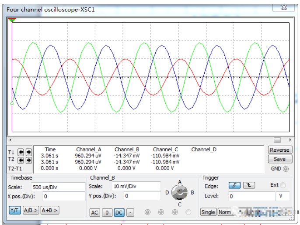The width and height of the screenshot is (300, 225).
Task: Click the Channel_D column header
Action: (204, 150)
